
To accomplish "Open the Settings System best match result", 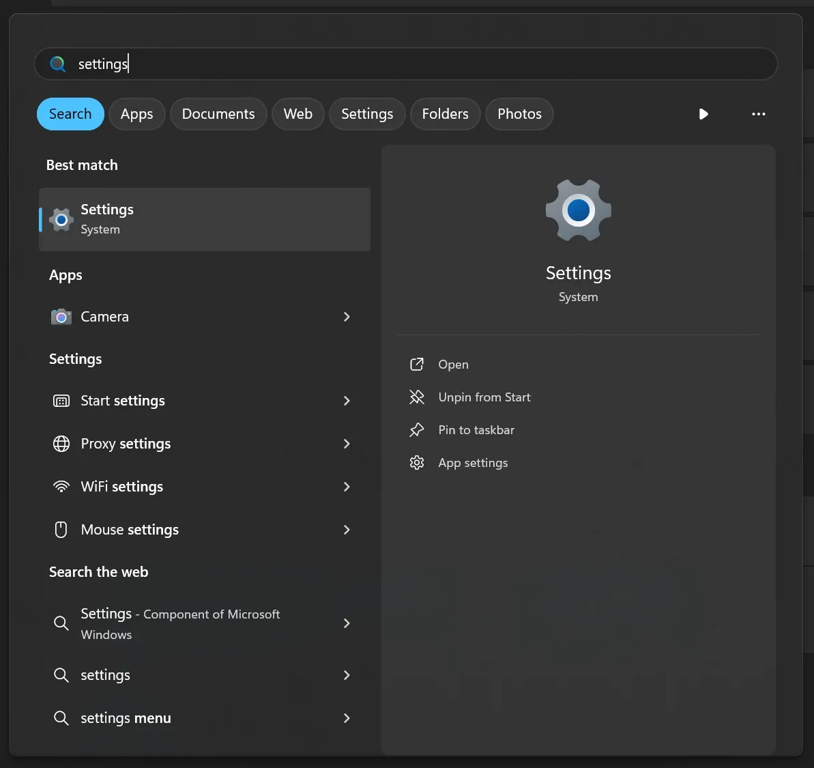I will click(x=205, y=220).
